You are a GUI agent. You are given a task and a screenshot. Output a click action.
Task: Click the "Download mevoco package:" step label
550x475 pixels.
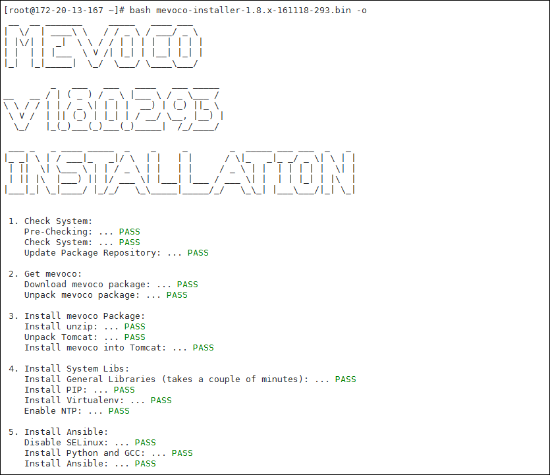click(x=88, y=284)
